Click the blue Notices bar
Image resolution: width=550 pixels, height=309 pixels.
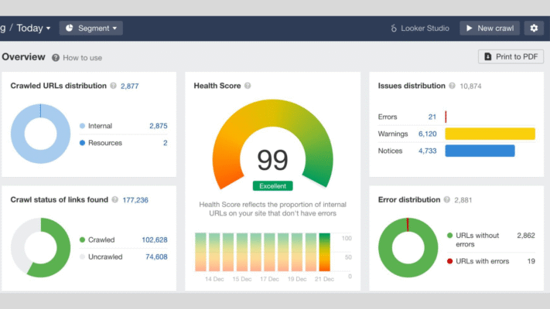[x=480, y=151]
